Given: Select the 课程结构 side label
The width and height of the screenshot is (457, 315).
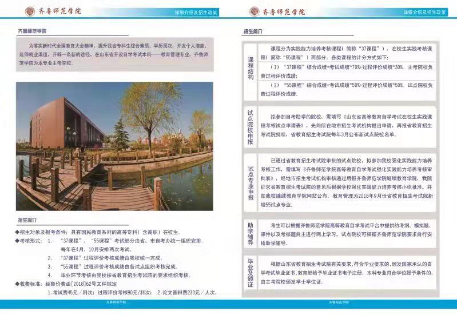Looking at the screenshot, I should pos(251,69).
